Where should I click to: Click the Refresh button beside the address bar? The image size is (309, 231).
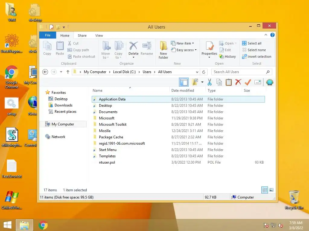point(204,72)
